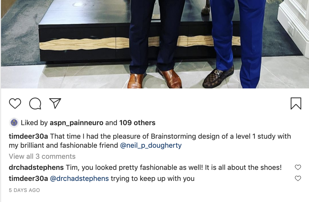View the 109 others likes list
The image size is (309, 202).
[x=137, y=123]
